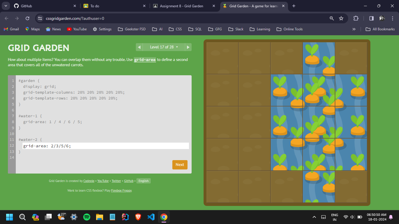Open the Codepip creator link
The width and height of the screenshot is (399, 224).
click(89, 181)
